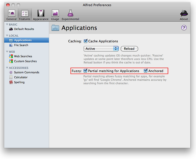Click the File Search Finder icon

tap(11, 45)
